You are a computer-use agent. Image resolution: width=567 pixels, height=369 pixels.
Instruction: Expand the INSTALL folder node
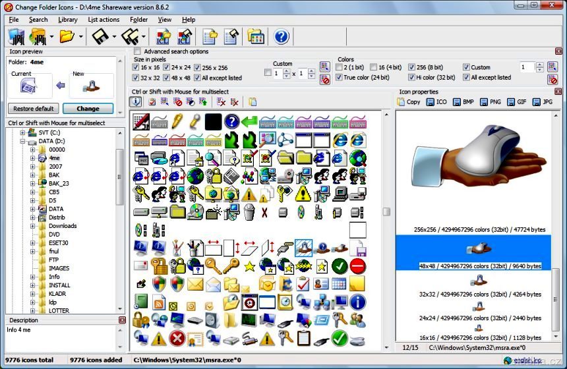[32, 285]
